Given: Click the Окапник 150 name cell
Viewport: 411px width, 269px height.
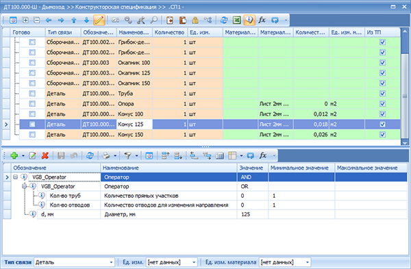Looking at the screenshot, I should [x=134, y=84].
